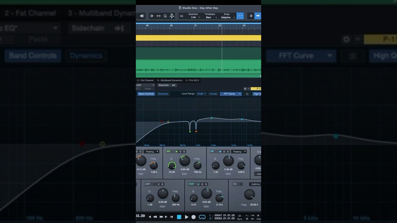Toggle the HMF band D dynamics button
Screen dimensions: 397x223
(x=202, y=184)
